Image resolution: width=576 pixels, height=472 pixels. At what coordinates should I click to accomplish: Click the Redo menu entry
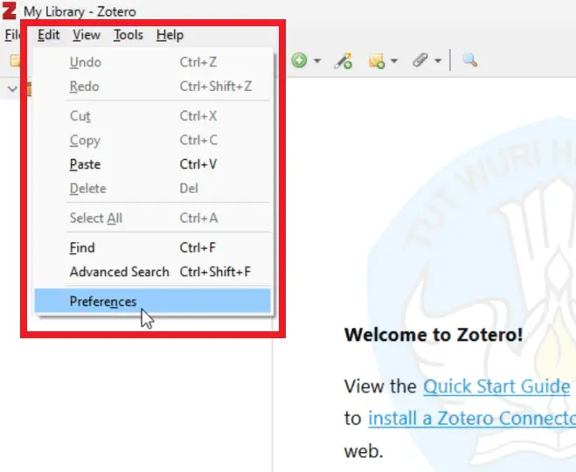tap(152, 87)
